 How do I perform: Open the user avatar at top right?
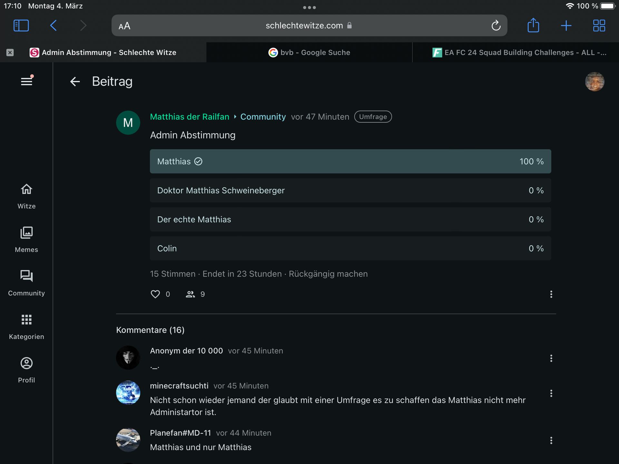594,82
